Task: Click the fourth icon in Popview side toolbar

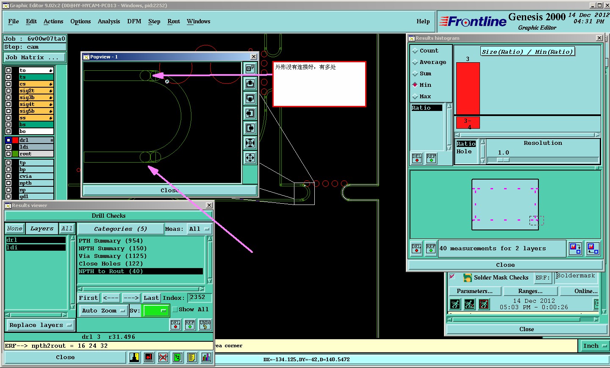Action: [250, 113]
